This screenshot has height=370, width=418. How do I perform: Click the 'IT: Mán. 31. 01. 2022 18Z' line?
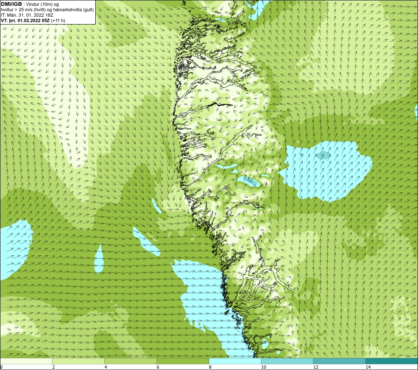pos(27,15)
